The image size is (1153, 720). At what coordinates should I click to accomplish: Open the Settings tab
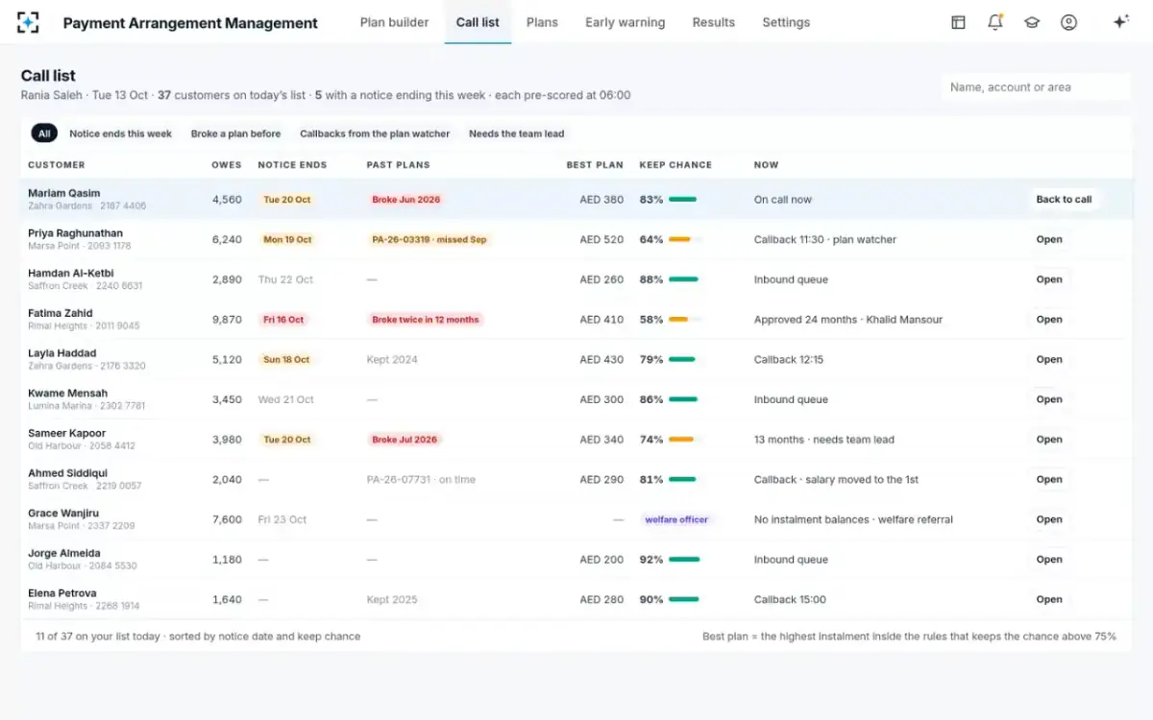click(x=786, y=22)
